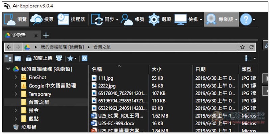Open the 帳號 accounts manager
270x134 pixels.
click(x=133, y=19)
